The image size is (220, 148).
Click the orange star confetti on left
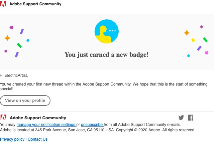tap(7, 38)
